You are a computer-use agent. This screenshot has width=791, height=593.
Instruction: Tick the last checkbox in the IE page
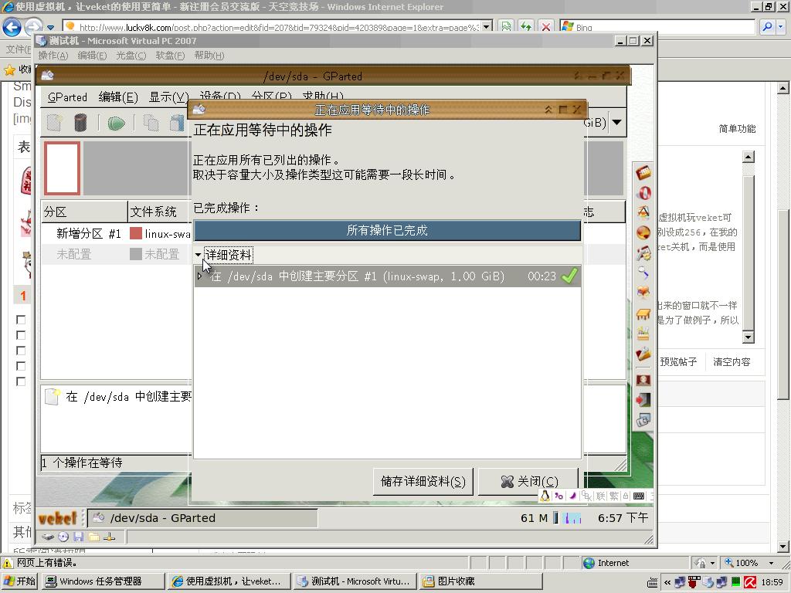21,381
